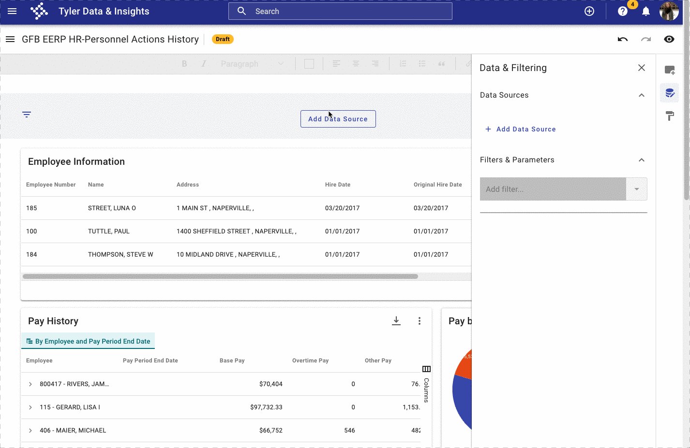This screenshot has width=690, height=448.
Task: Close the Data & Filtering panel
Action: [642, 68]
